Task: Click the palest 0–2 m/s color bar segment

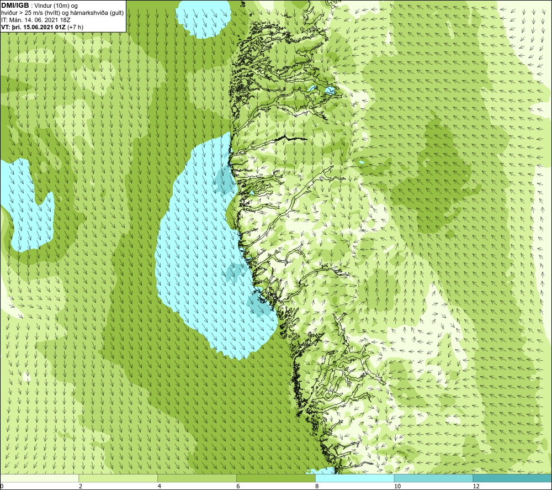Action: pyautogui.click(x=39, y=478)
